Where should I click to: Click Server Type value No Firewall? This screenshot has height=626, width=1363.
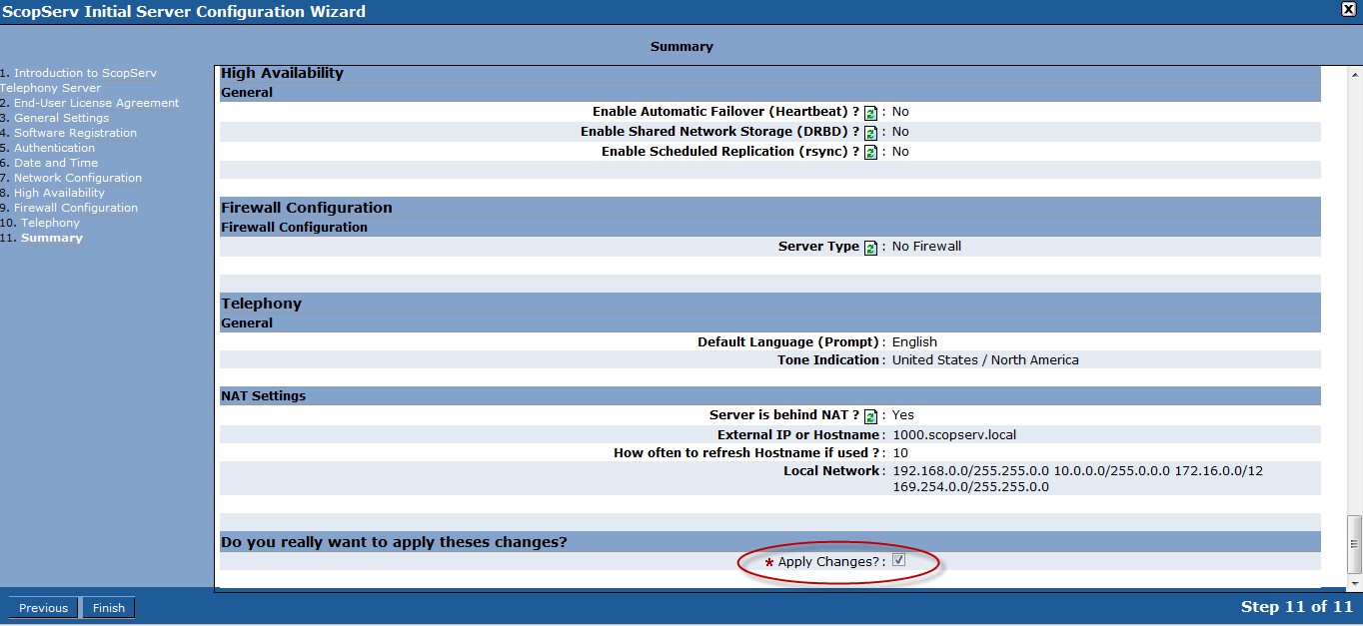click(x=926, y=246)
